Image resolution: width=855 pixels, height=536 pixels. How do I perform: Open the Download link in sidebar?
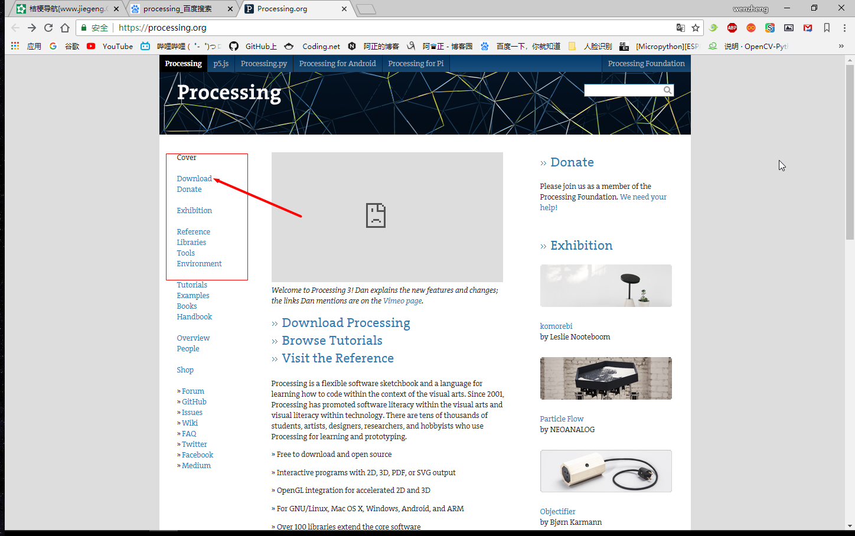point(194,179)
